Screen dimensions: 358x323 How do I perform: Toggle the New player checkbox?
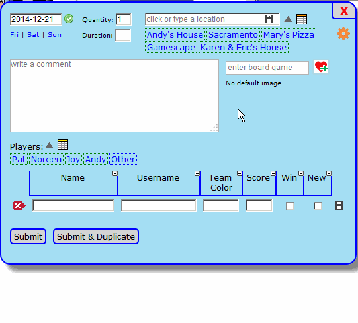318,206
